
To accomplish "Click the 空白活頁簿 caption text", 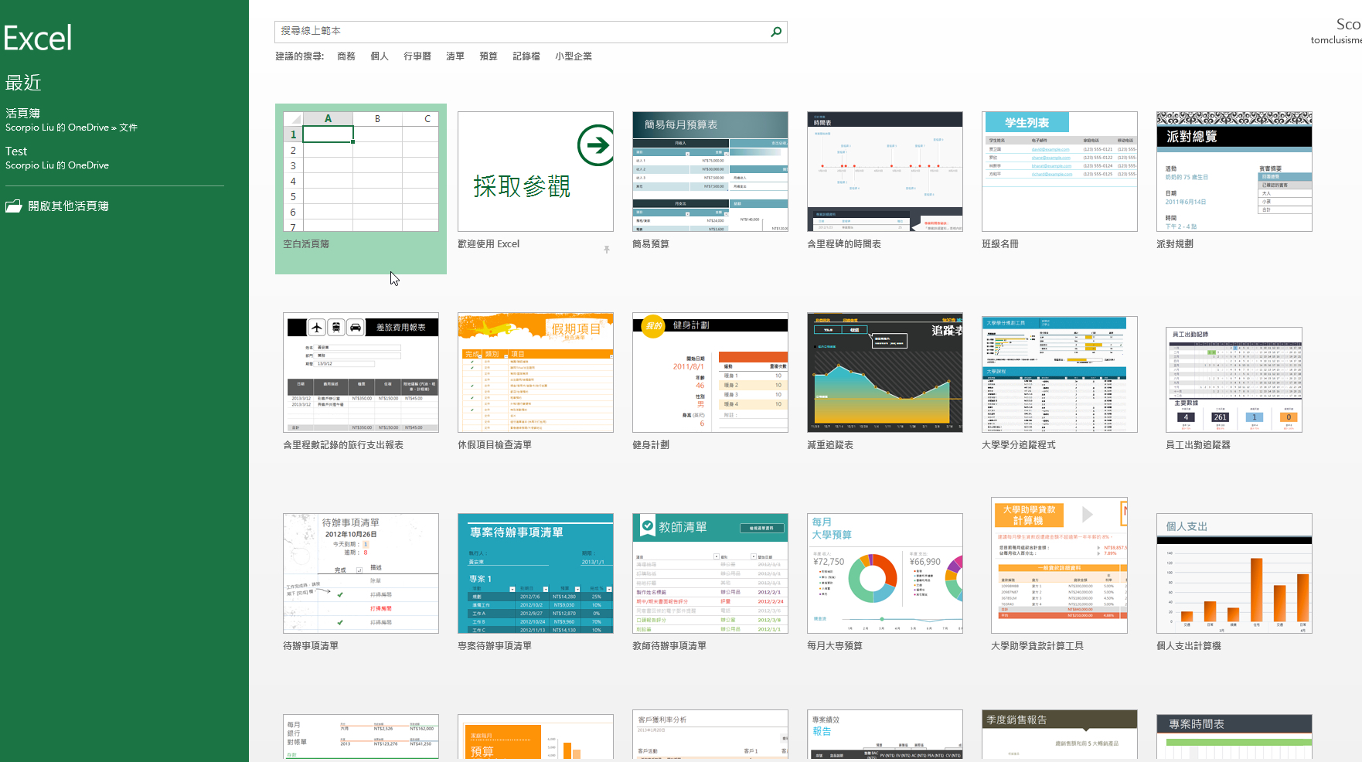I will tap(306, 244).
